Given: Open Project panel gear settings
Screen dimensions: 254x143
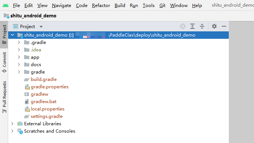Looking at the screenshot, I should tap(214, 26).
